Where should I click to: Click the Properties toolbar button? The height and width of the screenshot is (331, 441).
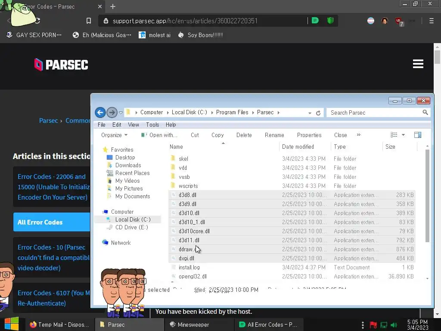point(309,135)
